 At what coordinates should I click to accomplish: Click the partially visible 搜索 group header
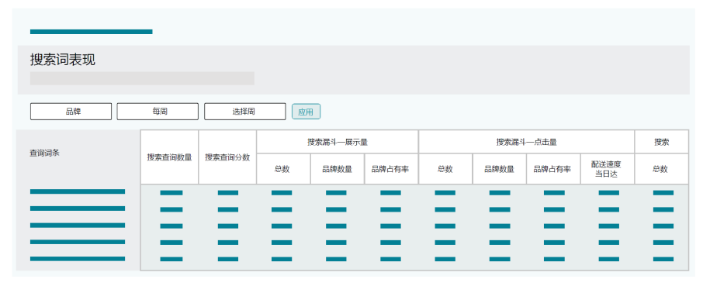(662, 142)
